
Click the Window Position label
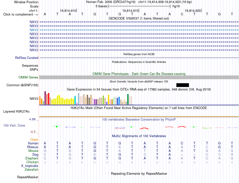(x=26, y=2)
